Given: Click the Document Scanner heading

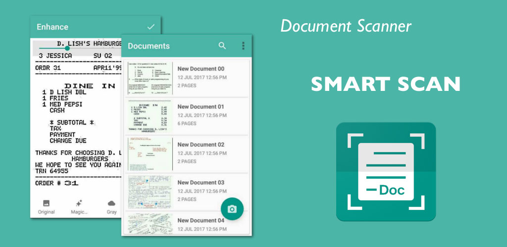Looking at the screenshot, I should (346, 26).
